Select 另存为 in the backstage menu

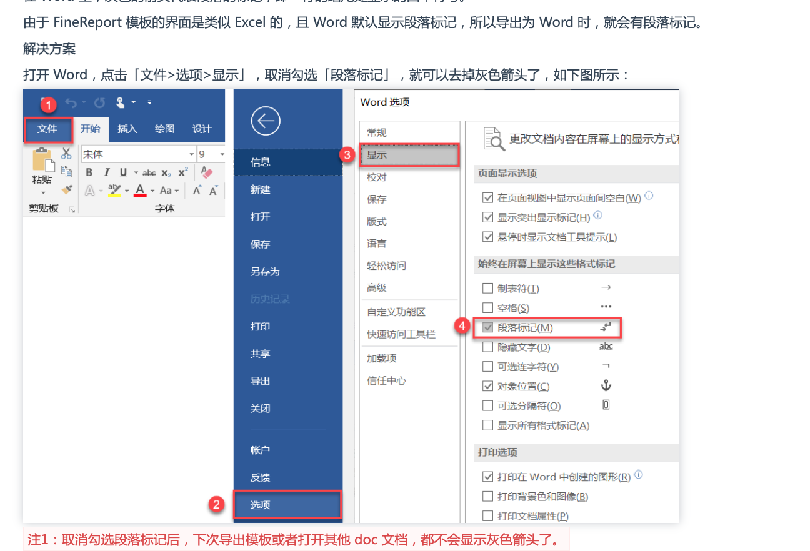pos(288,272)
